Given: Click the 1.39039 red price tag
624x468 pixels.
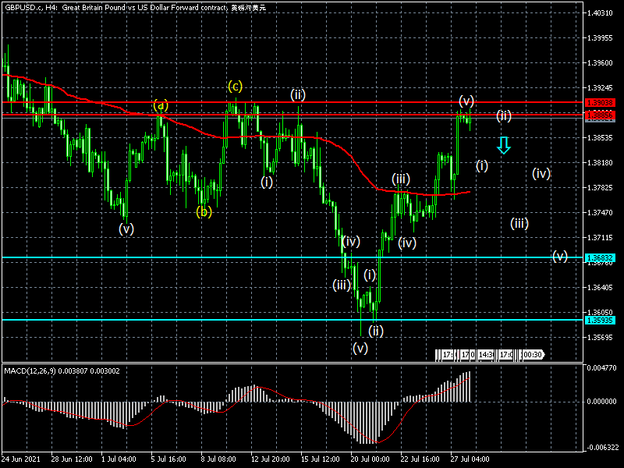Looking at the screenshot, I should pos(599,102).
